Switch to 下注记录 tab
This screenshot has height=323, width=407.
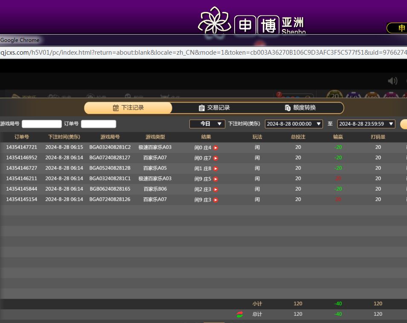point(128,108)
